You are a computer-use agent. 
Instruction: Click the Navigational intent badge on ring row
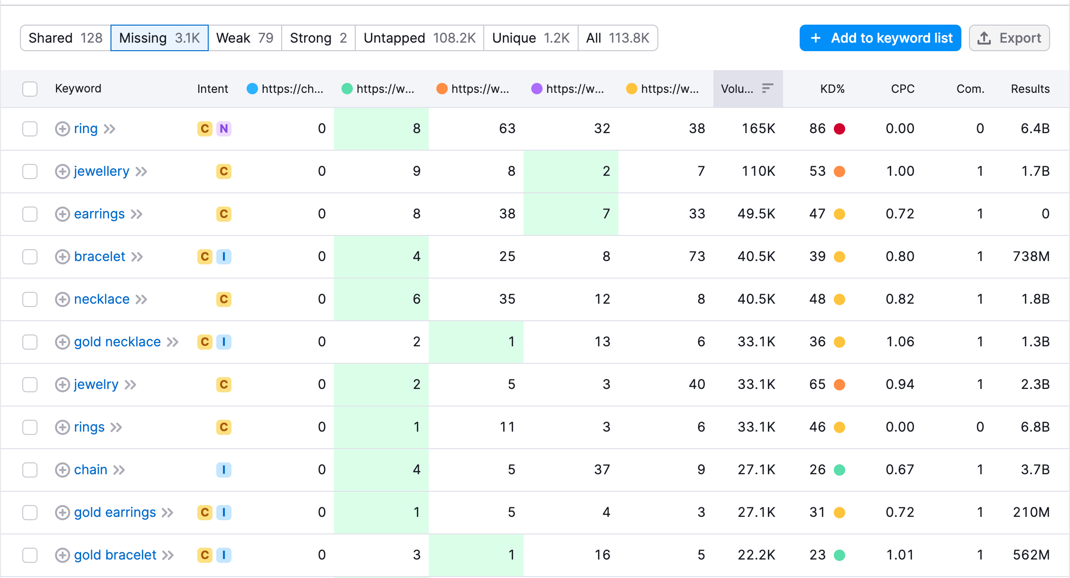224,128
